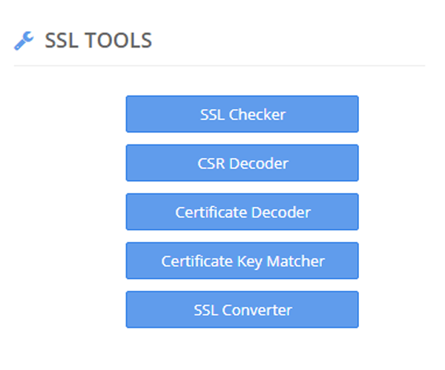Viewport: 445px width, 370px height.
Task: Select the spanner icon beside the section title
Action: click(24, 41)
